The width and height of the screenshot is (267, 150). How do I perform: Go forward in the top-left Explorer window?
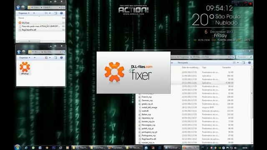coord(23,7)
